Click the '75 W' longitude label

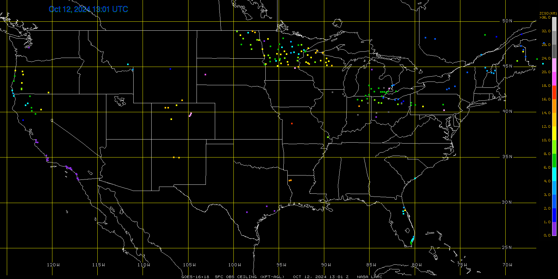[x=462, y=265]
